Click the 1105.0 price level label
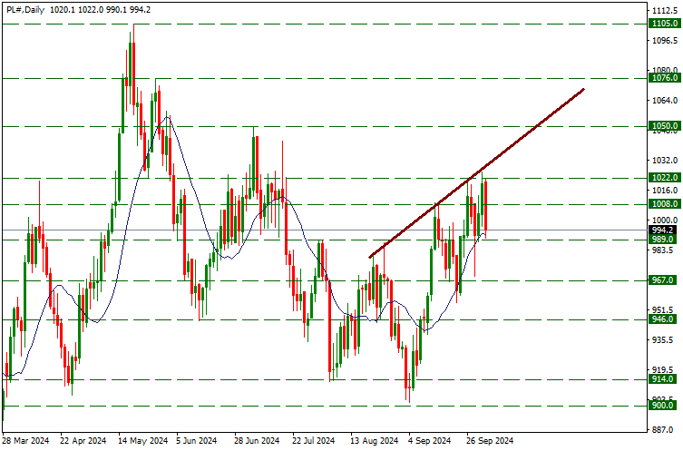 (x=664, y=24)
